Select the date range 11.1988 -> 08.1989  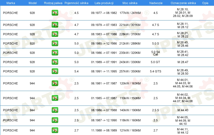[x=104, y=130]
